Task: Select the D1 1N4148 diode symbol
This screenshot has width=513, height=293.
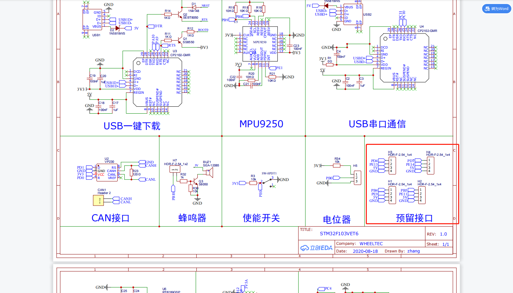Action: (193, 7)
